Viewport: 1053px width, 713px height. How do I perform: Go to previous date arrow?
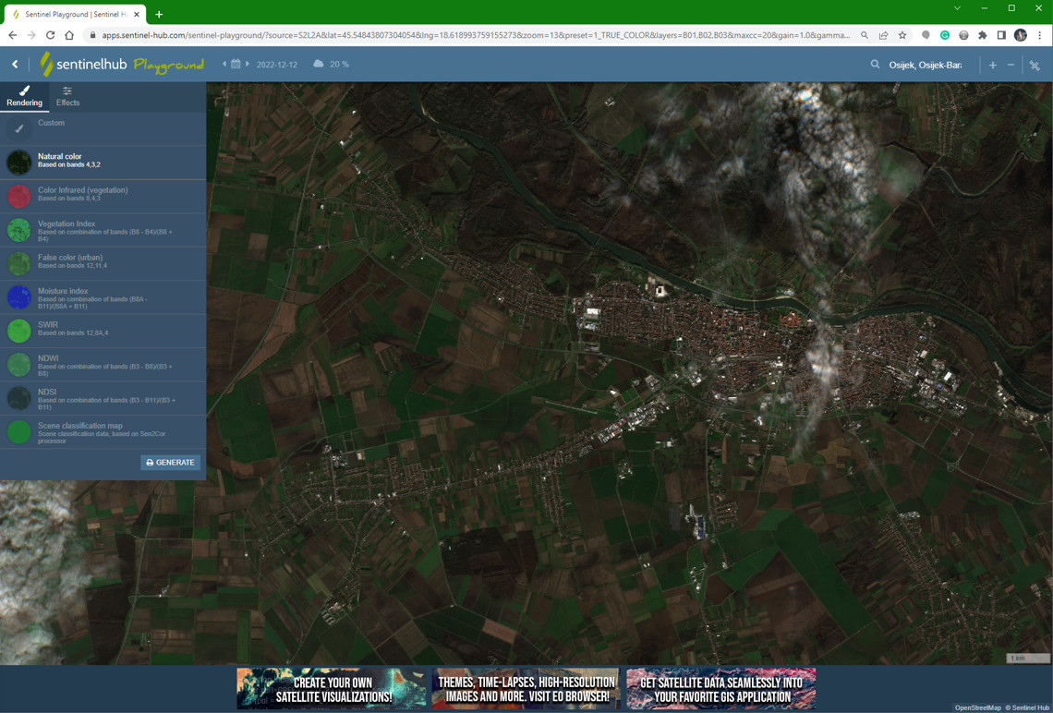(x=224, y=64)
